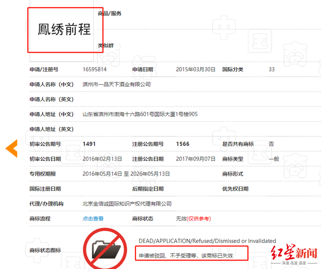This screenshot has width=321, height=269.
Task: Select the registration number 16595814
Action: (x=95, y=70)
